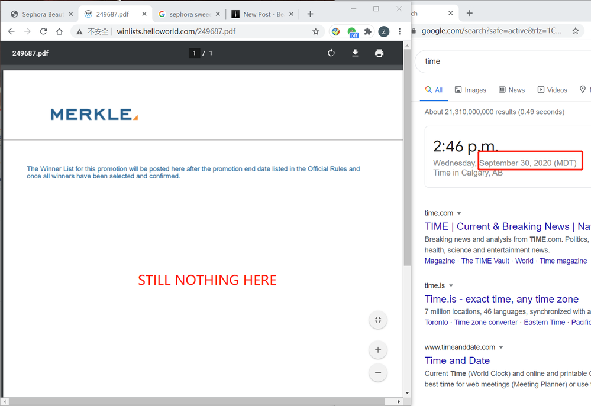
Task: Open the Chrome extensions puzzle menu
Action: point(368,31)
